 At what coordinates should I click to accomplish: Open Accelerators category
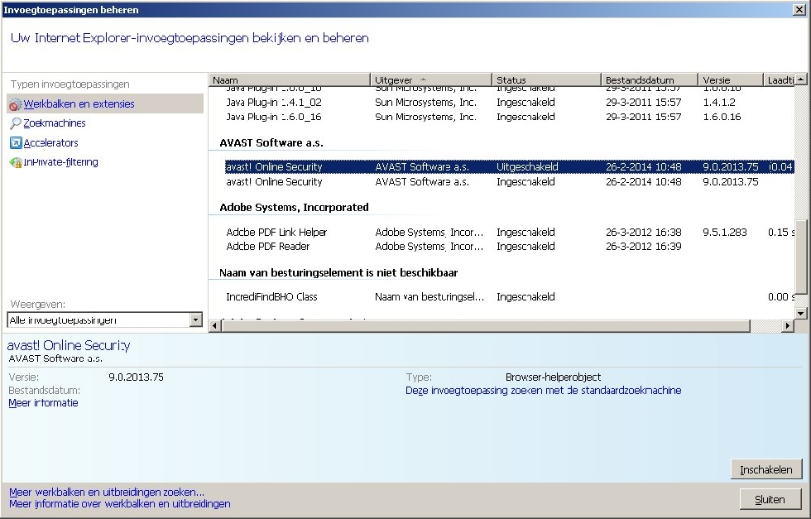[x=50, y=143]
